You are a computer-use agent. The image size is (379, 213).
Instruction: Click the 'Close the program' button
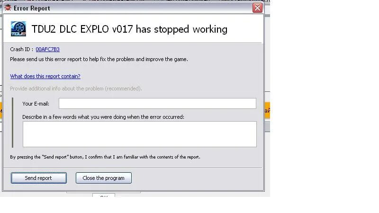click(104, 178)
